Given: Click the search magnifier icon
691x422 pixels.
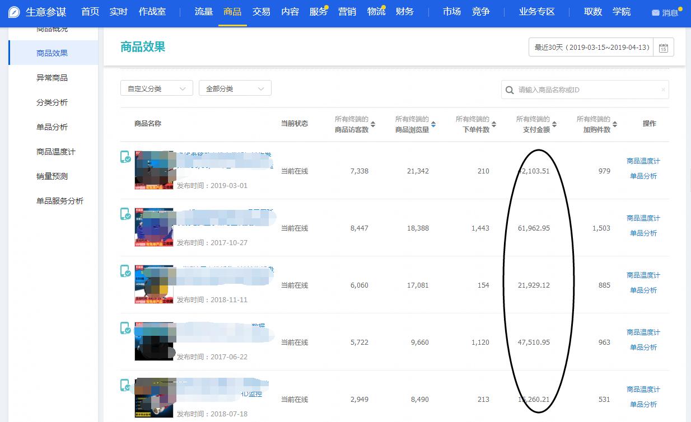Looking at the screenshot, I should point(510,90).
